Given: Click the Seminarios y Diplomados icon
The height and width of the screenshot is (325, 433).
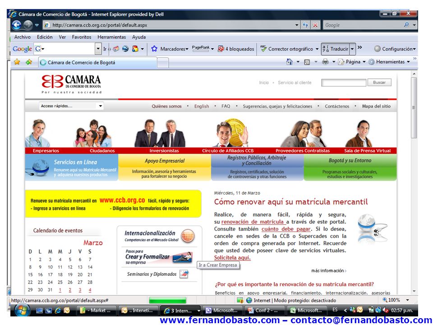Looking at the screenshot, I should click(x=184, y=274).
